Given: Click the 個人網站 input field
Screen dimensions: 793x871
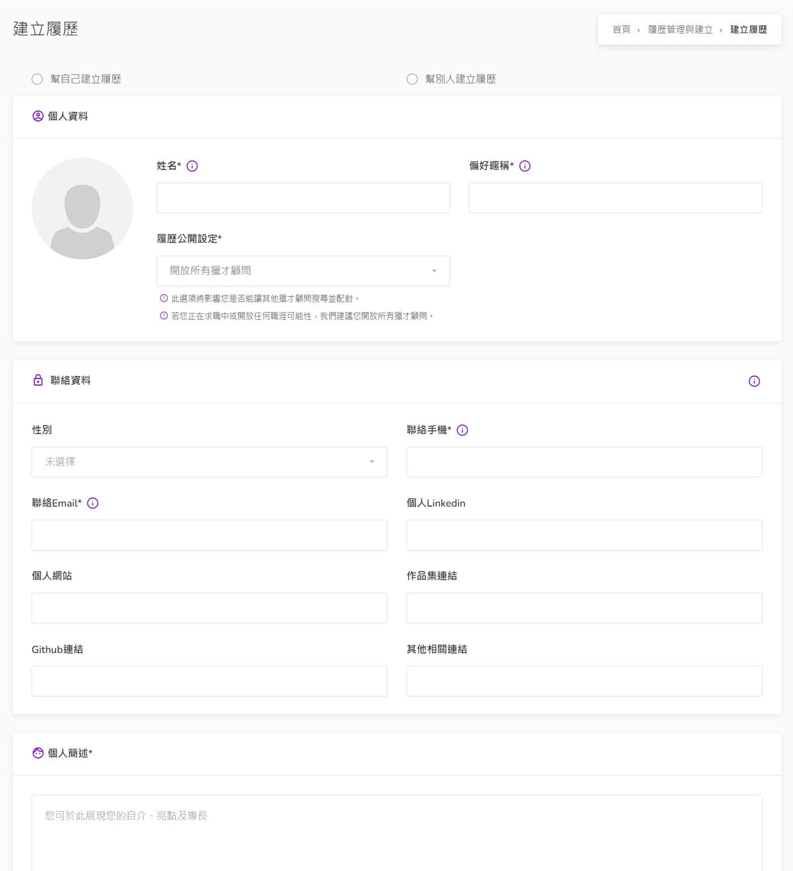Looking at the screenshot, I should pos(209,608).
